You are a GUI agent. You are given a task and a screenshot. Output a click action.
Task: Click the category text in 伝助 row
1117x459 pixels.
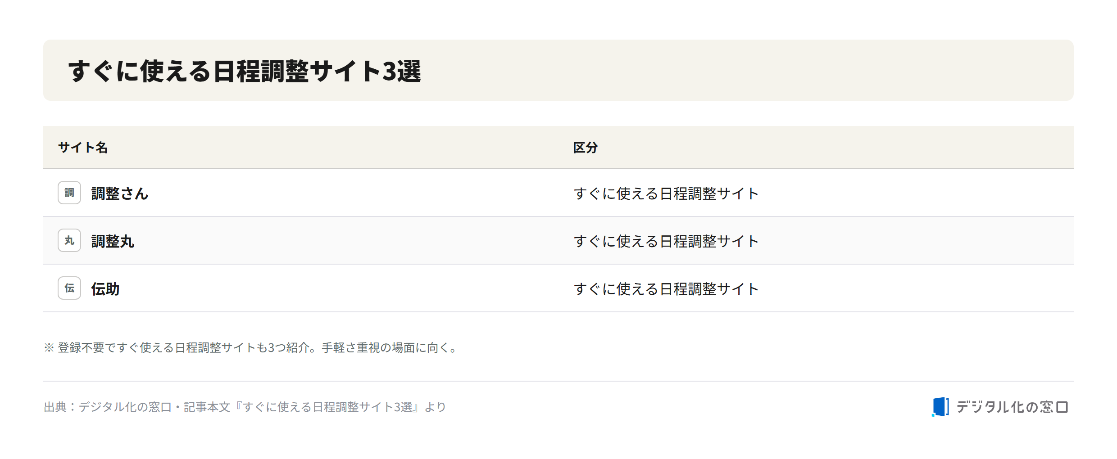pyautogui.click(x=667, y=289)
